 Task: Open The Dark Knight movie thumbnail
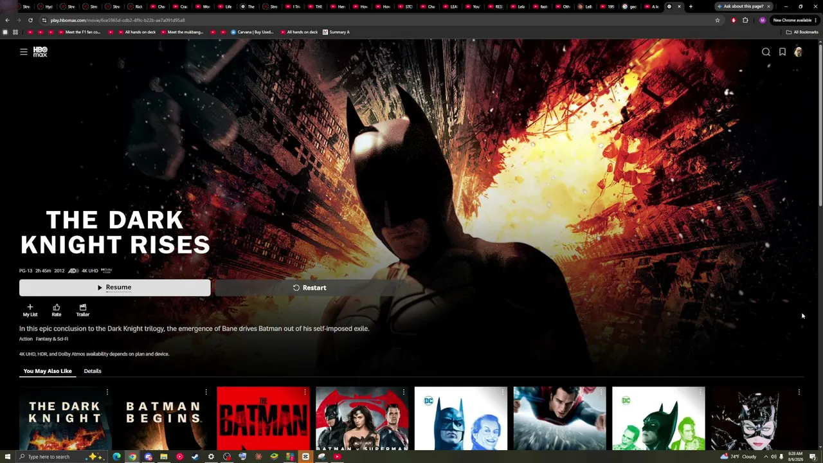click(x=65, y=418)
